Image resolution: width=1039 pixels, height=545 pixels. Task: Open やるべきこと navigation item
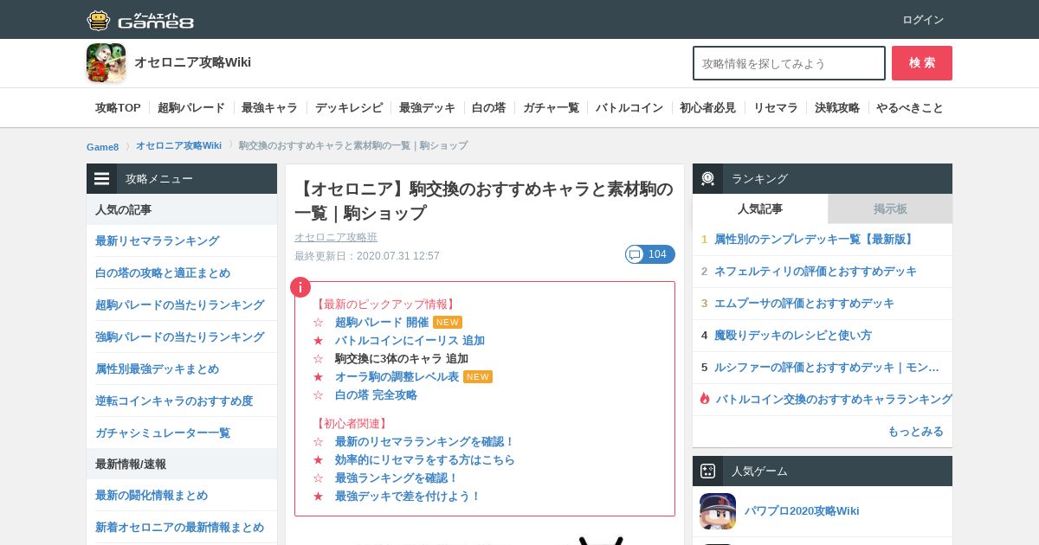pyautogui.click(x=910, y=107)
